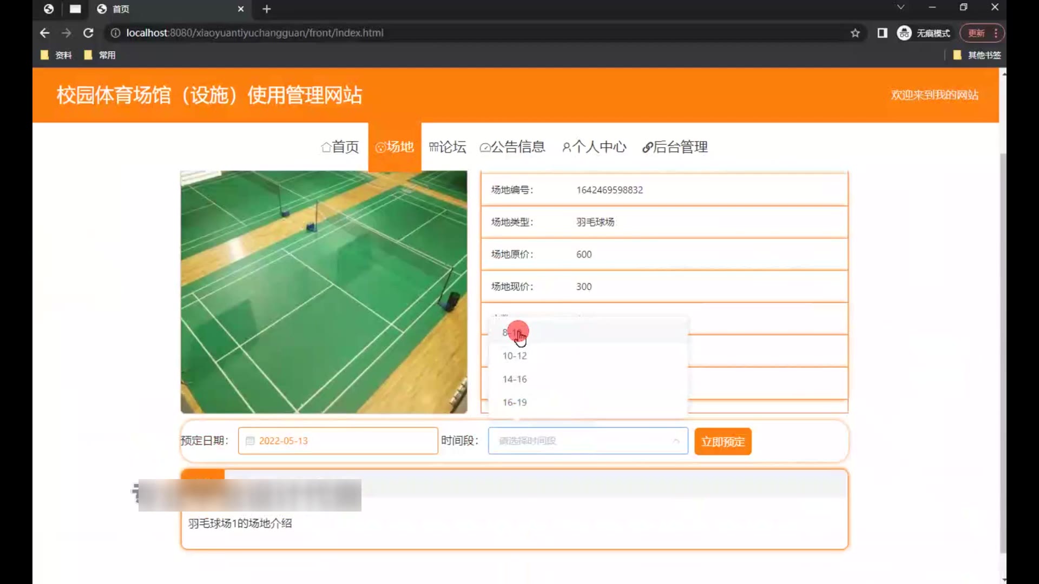Image resolution: width=1039 pixels, height=584 pixels.
Task: Open the 后台管理 link
Action: click(x=675, y=147)
